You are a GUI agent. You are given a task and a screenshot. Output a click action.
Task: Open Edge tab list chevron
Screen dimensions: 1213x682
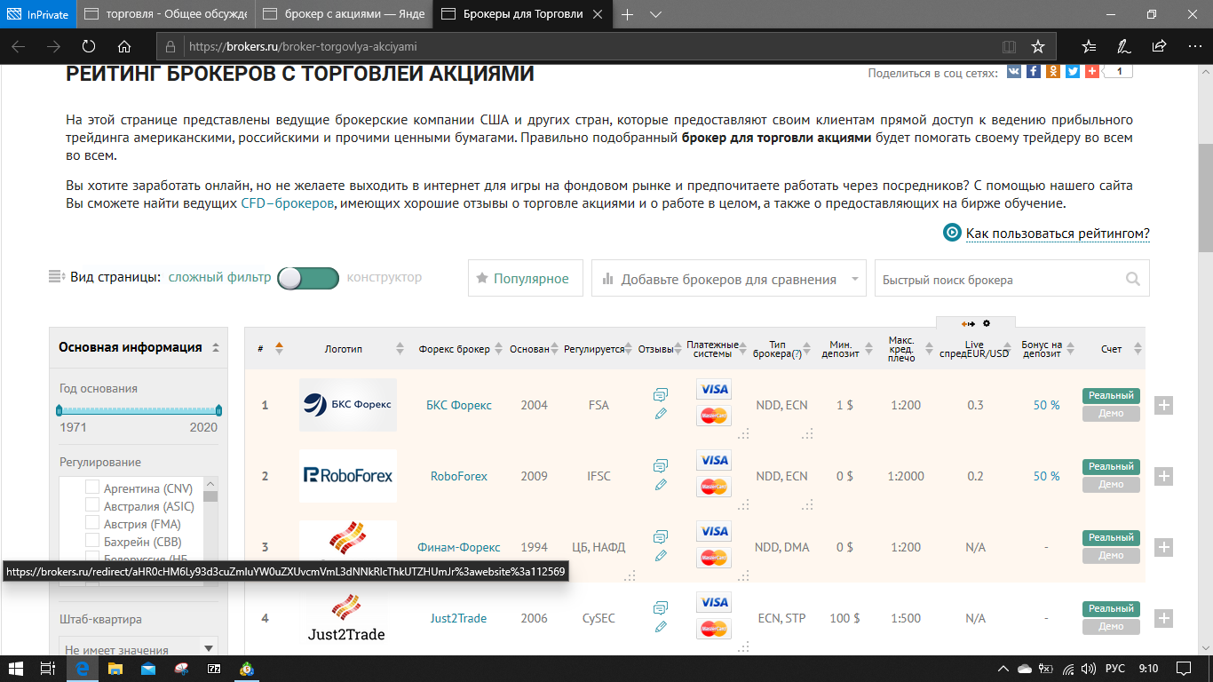pyautogui.click(x=656, y=14)
